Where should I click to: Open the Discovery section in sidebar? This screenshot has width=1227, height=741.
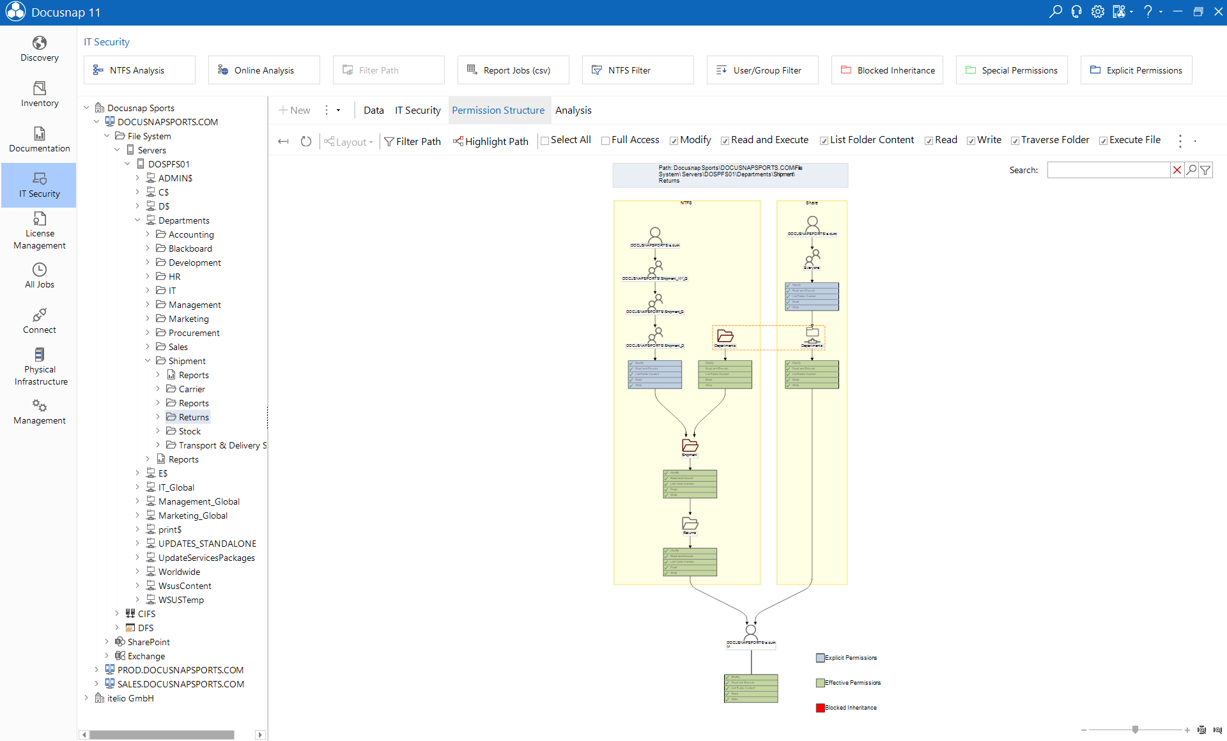point(39,49)
